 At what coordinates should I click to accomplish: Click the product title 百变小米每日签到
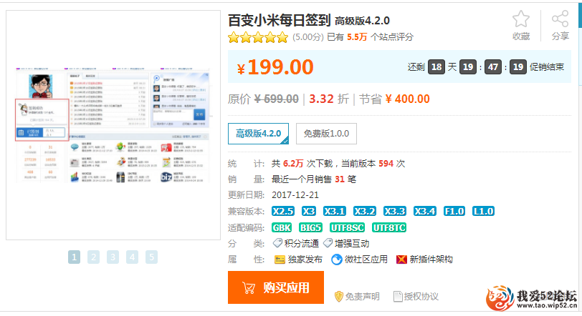point(279,20)
